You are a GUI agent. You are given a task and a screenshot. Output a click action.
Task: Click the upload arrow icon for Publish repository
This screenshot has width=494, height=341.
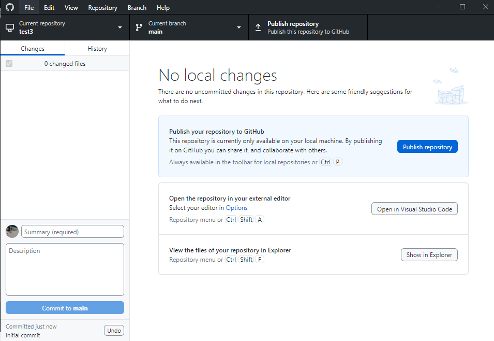pyautogui.click(x=258, y=27)
